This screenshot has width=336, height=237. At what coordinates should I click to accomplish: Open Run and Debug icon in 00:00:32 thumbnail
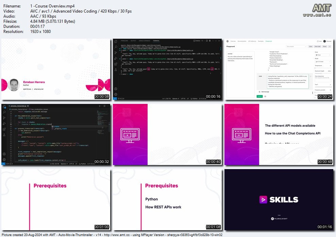coord(4,123)
